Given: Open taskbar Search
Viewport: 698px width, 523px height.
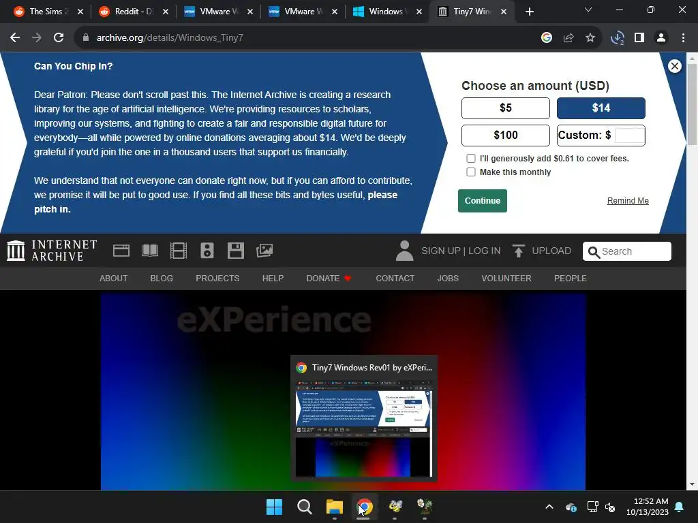Looking at the screenshot, I should click(x=305, y=507).
